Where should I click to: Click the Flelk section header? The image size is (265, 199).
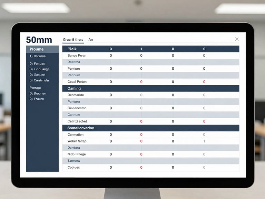(151, 49)
